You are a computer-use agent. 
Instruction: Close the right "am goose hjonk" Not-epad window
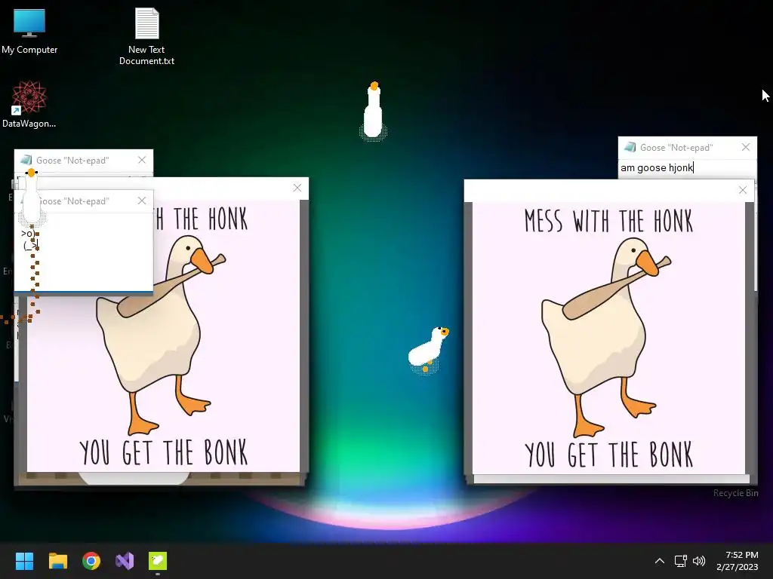coord(745,147)
